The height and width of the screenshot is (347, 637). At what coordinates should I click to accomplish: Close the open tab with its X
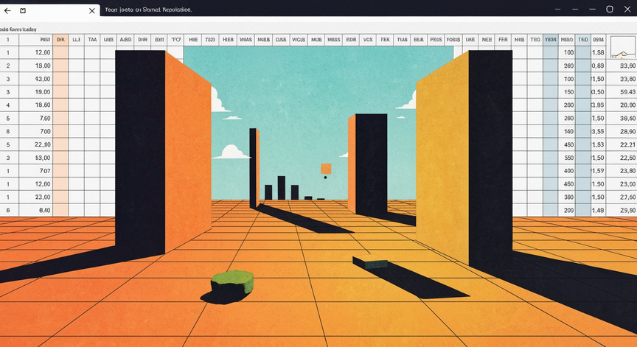coord(92,10)
